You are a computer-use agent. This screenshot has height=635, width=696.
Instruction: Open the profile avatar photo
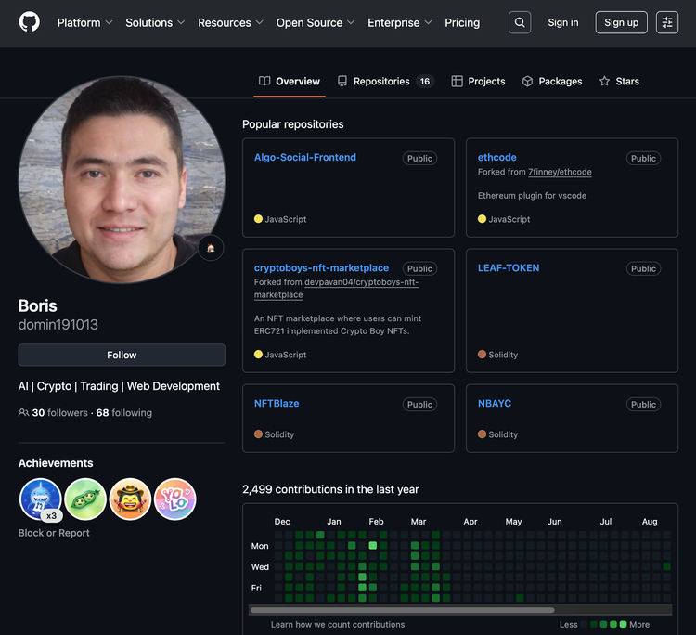[x=121, y=178]
